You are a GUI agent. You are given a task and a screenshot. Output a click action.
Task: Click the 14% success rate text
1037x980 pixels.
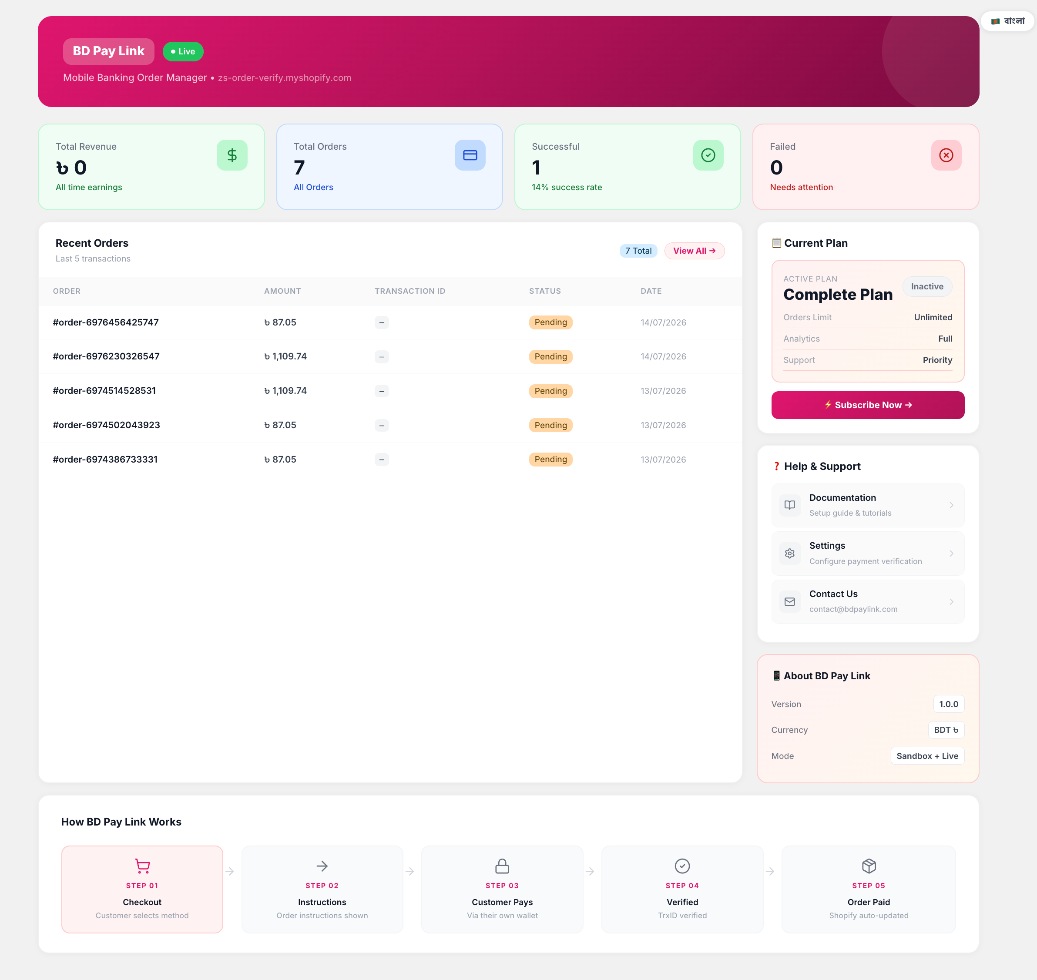click(567, 187)
